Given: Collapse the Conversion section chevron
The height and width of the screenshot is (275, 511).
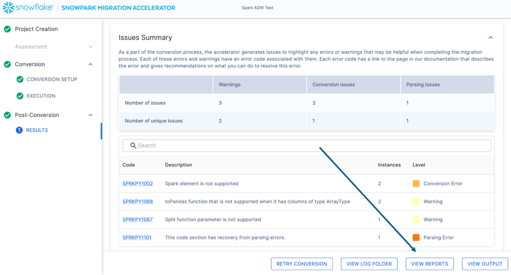Looking at the screenshot, I should click(91, 64).
